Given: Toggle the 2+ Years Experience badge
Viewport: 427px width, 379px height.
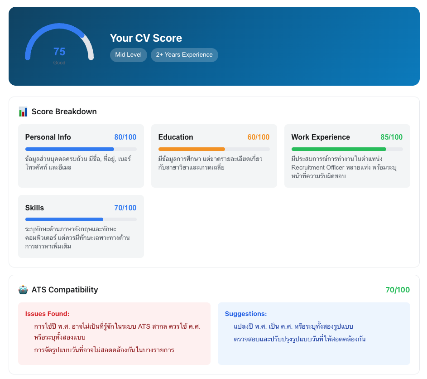Looking at the screenshot, I should 184,55.
